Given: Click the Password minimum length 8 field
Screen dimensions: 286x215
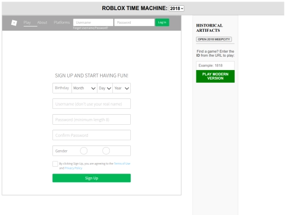Looking at the screenshot, I should [x=92, y=119].
